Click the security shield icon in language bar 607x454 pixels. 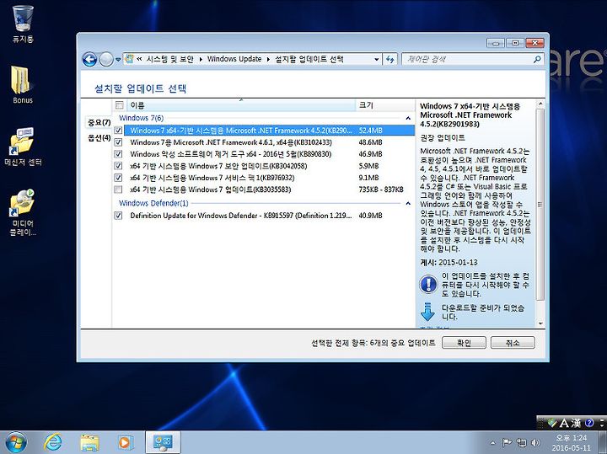point(552,424)
